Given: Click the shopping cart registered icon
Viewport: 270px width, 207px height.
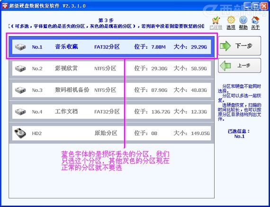Looking at the screenshot, I should click(216, 20).
